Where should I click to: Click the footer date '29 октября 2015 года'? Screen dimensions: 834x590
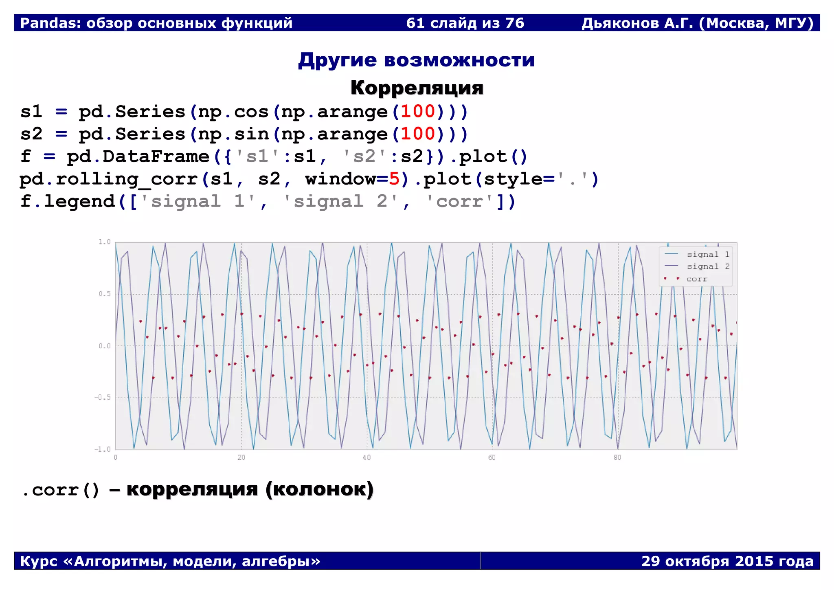click(x=727, y=561)
